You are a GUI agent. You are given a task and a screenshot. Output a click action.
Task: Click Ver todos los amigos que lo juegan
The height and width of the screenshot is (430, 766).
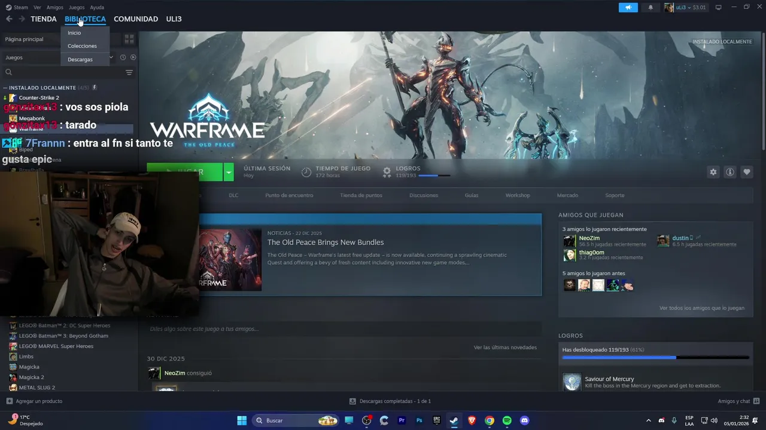pos(702,308)
